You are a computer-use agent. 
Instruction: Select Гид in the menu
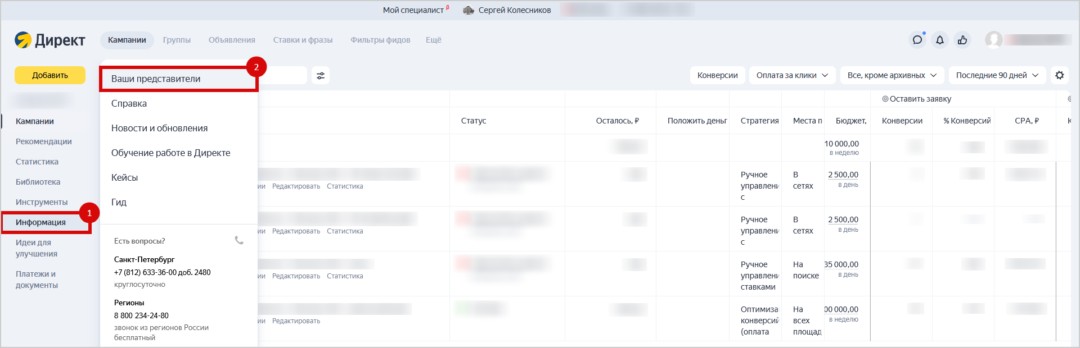coord(179,202)
